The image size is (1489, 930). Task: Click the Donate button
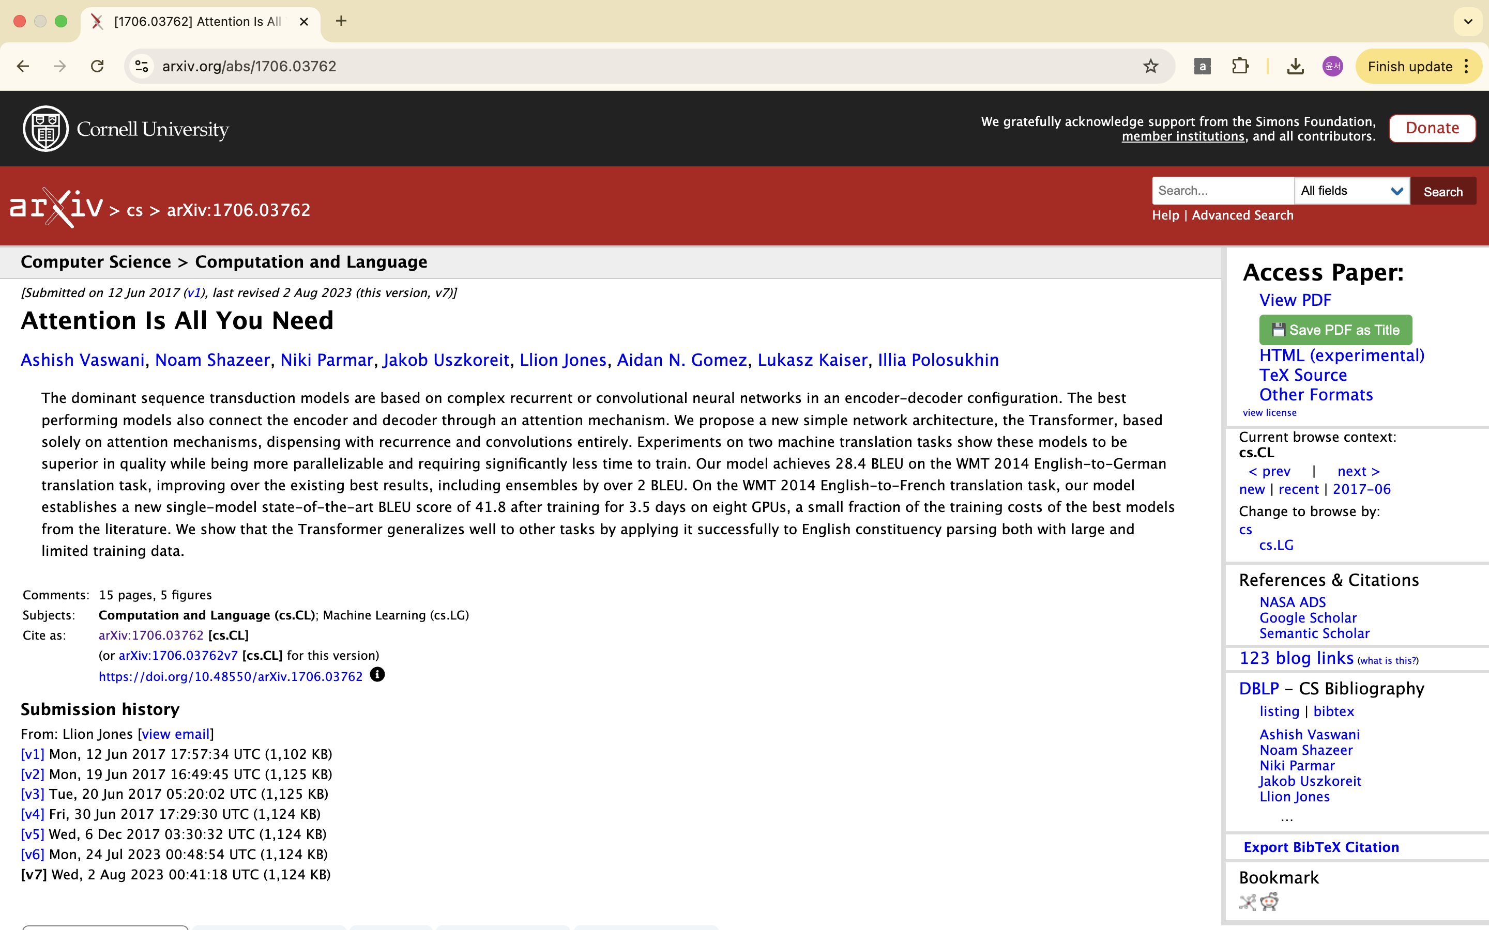point(1432,128)
